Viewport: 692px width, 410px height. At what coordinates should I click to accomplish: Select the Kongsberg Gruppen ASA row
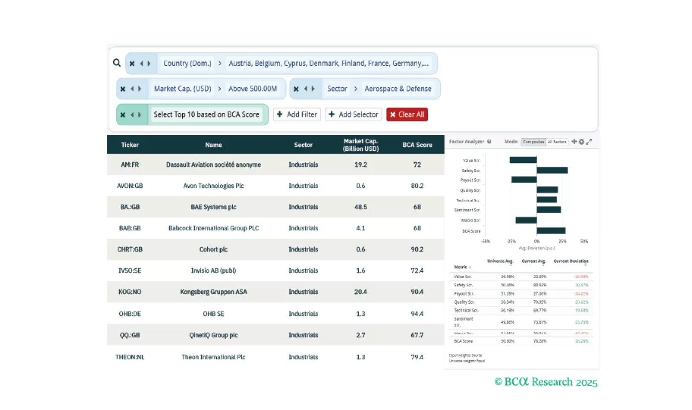point(214,292)
